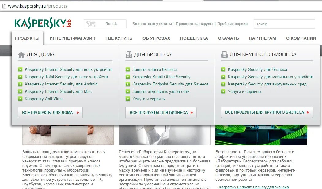Open the Об угрозах menu
This screenshot has width=322, height=189.
pos(156,38)
